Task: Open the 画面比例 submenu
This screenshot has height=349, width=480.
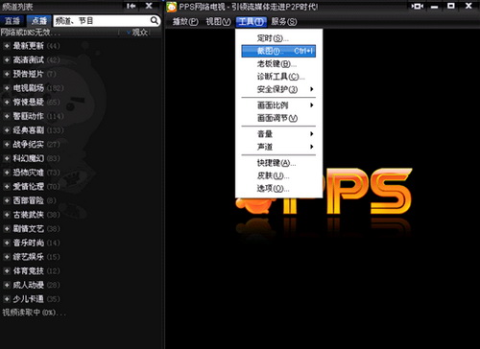Action: coord(278,105)
